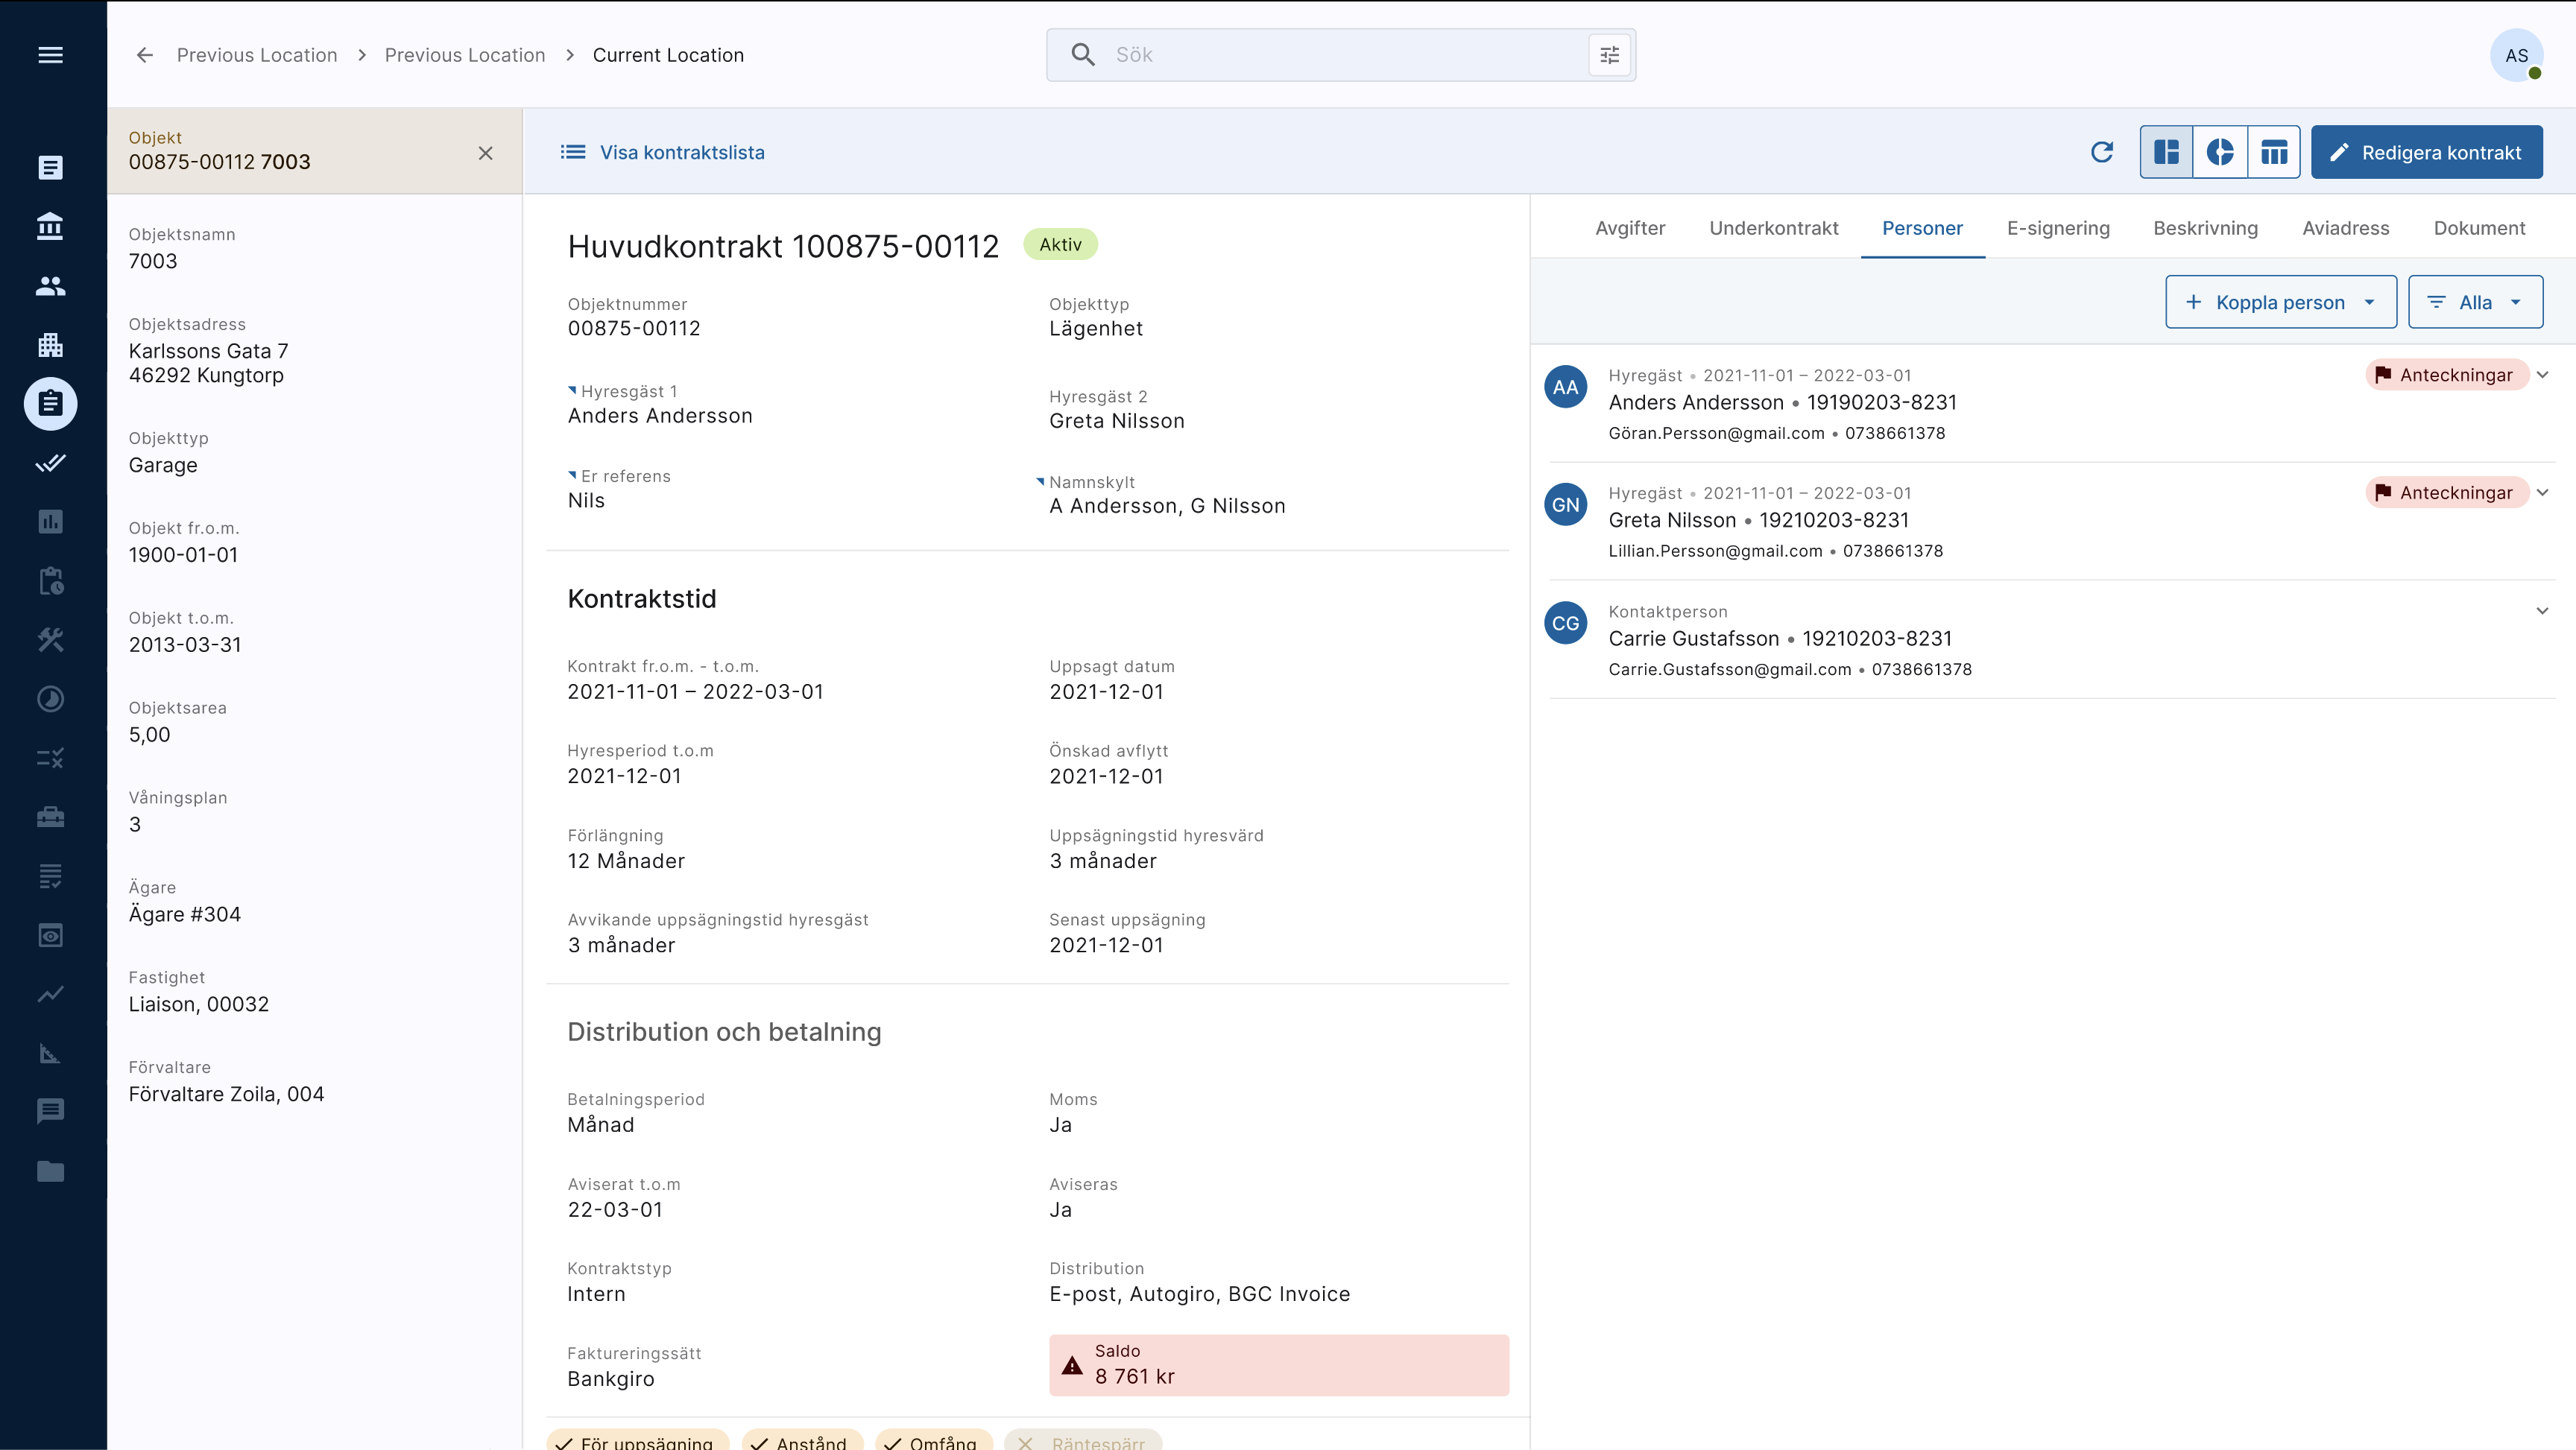
Task: Switch to dashboard layout view
Action: click(x=2166, y=152)
